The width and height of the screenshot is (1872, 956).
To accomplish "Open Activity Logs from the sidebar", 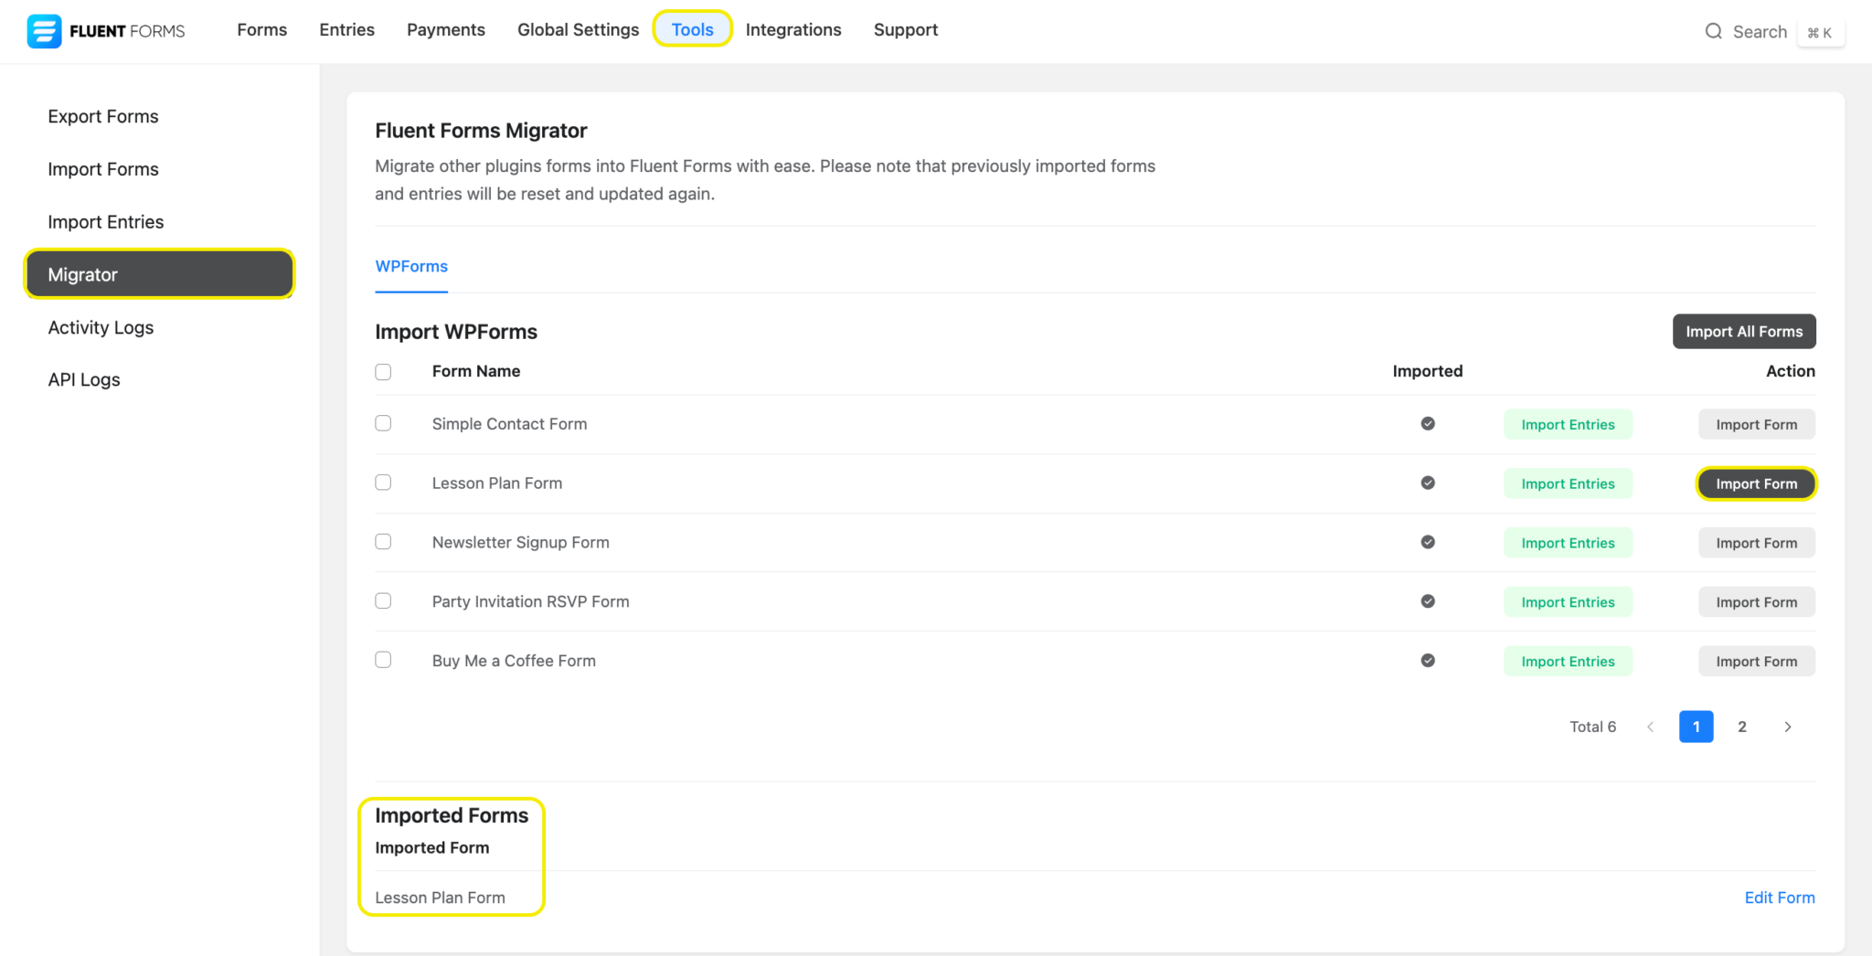I will (100, 327).
